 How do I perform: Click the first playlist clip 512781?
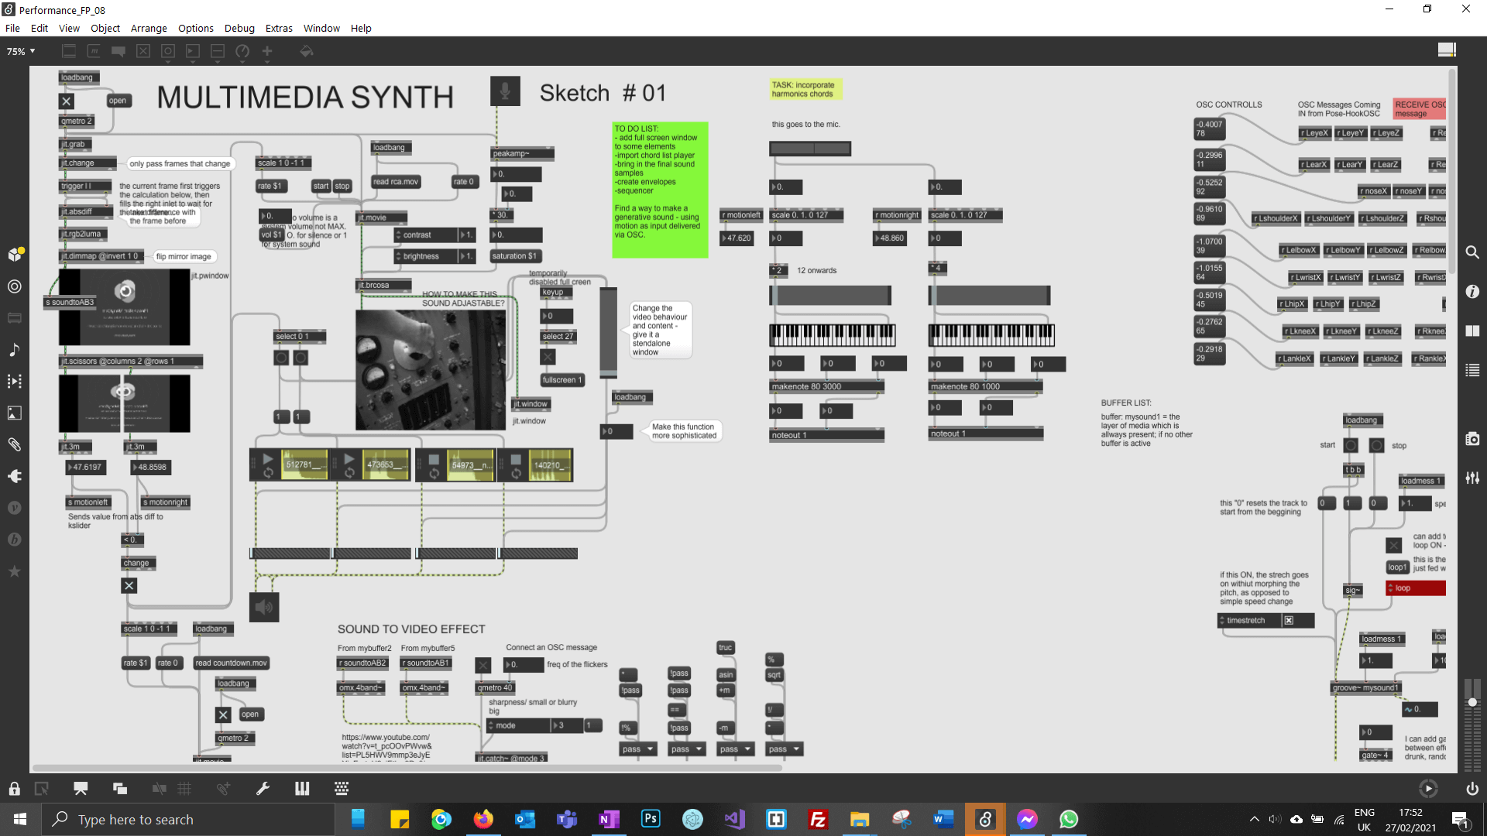304,465
